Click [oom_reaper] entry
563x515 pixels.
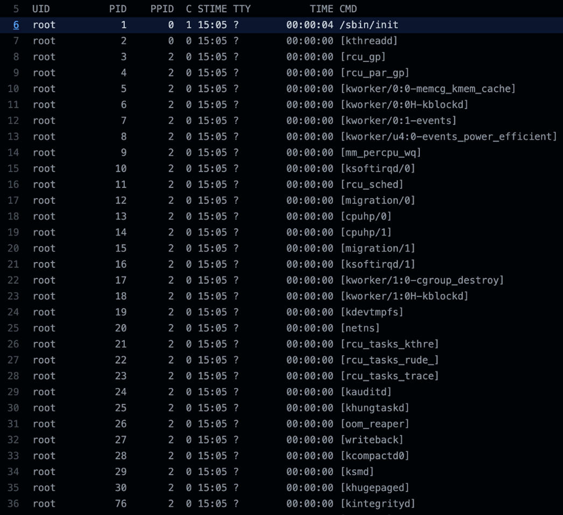tap(375, 424)
